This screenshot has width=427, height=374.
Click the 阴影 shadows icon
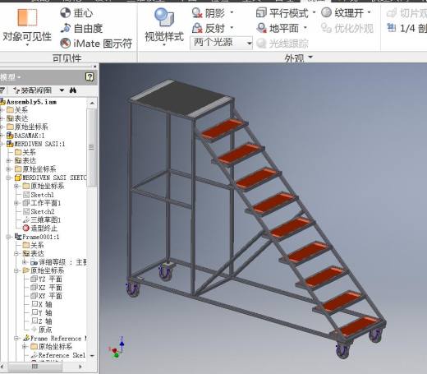tap(197, 13)
